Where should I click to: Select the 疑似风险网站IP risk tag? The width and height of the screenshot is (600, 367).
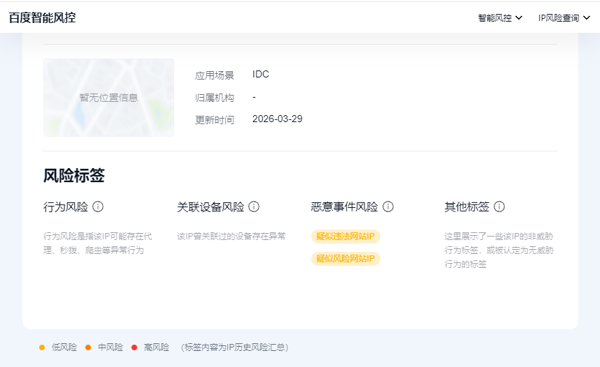pos(345,259)
